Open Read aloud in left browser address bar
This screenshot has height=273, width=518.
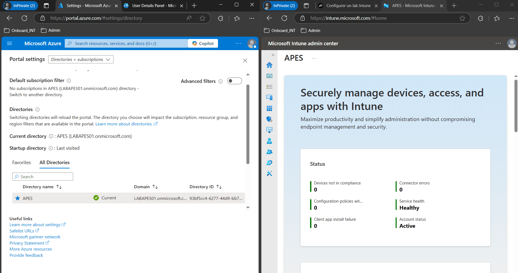tap(189, 18)
